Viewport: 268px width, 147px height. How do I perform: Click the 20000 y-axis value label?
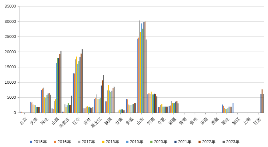point(10,52)
